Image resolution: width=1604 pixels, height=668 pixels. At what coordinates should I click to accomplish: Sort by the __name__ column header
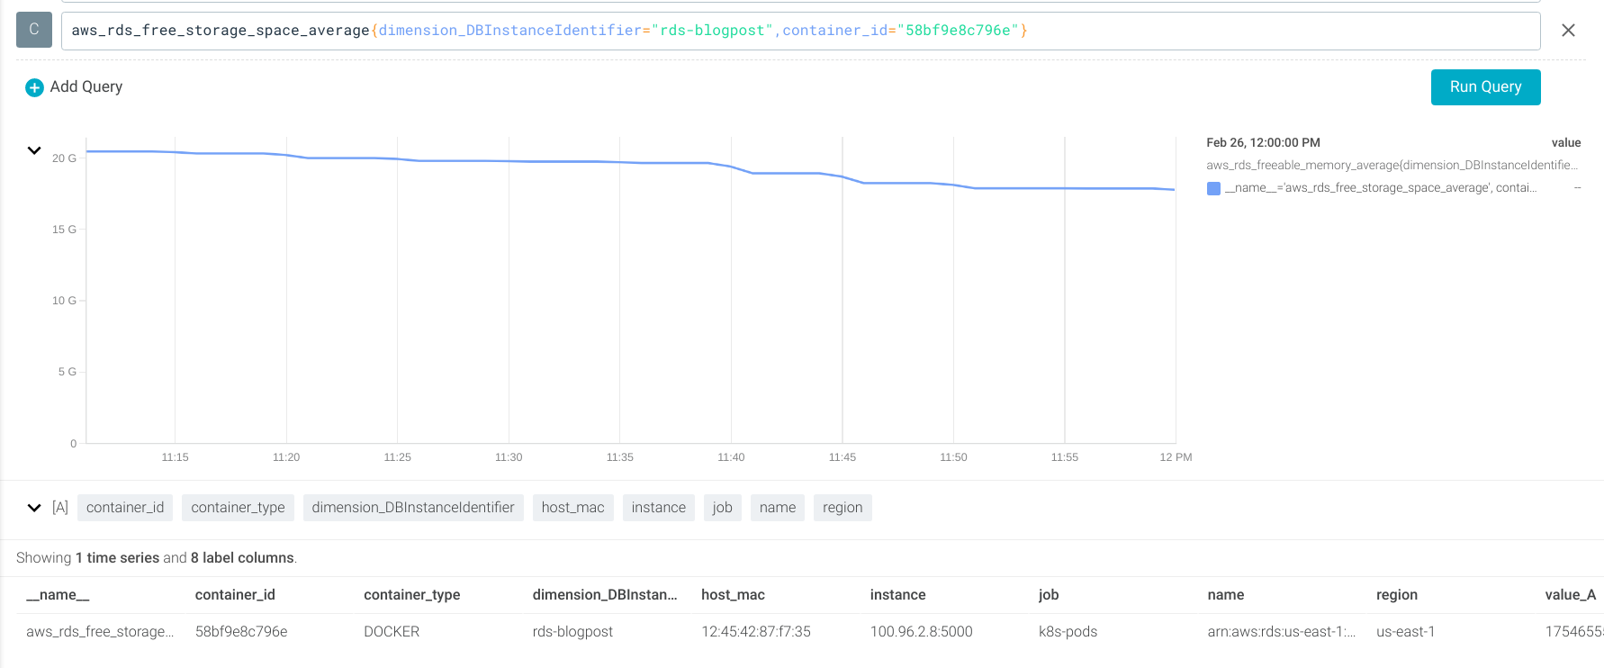point(58,595)
